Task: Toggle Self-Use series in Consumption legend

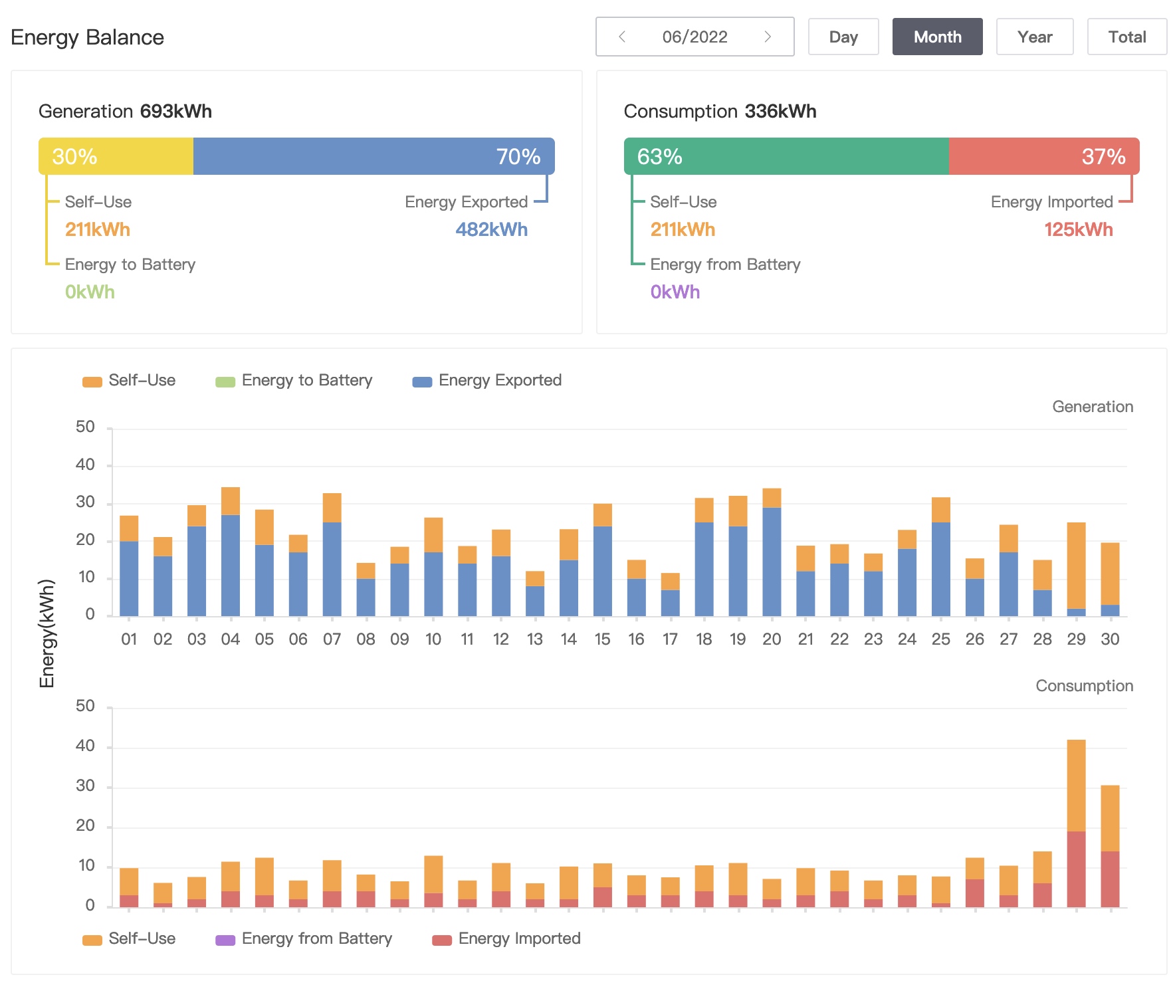Action: 129,939
